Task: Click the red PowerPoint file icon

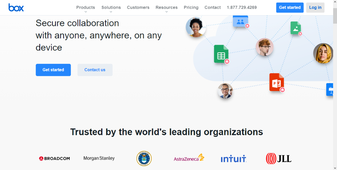Action: coord(277,82)
